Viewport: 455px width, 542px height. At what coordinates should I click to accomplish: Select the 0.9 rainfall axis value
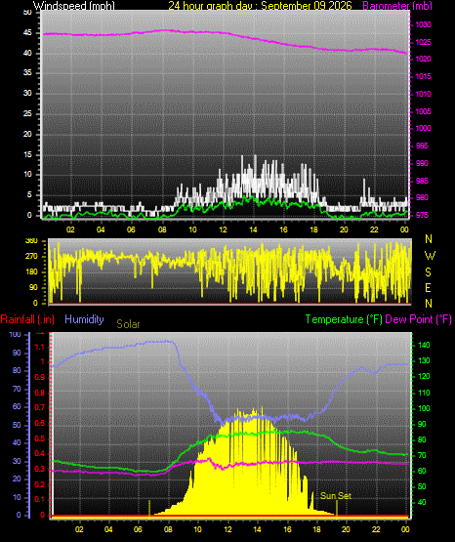pyautogui.click(x=40, y=377)
